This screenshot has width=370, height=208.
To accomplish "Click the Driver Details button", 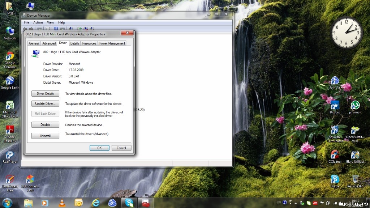I will tap(45, 94).
